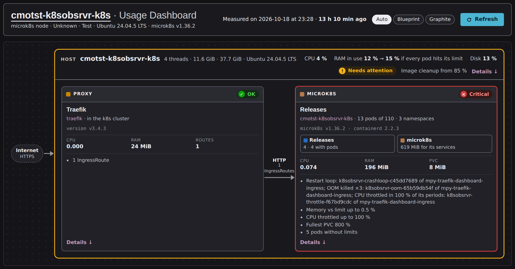The image size is (515, 269).
Task: Click the version v3.4.3 text
Action: click(86, 128)
